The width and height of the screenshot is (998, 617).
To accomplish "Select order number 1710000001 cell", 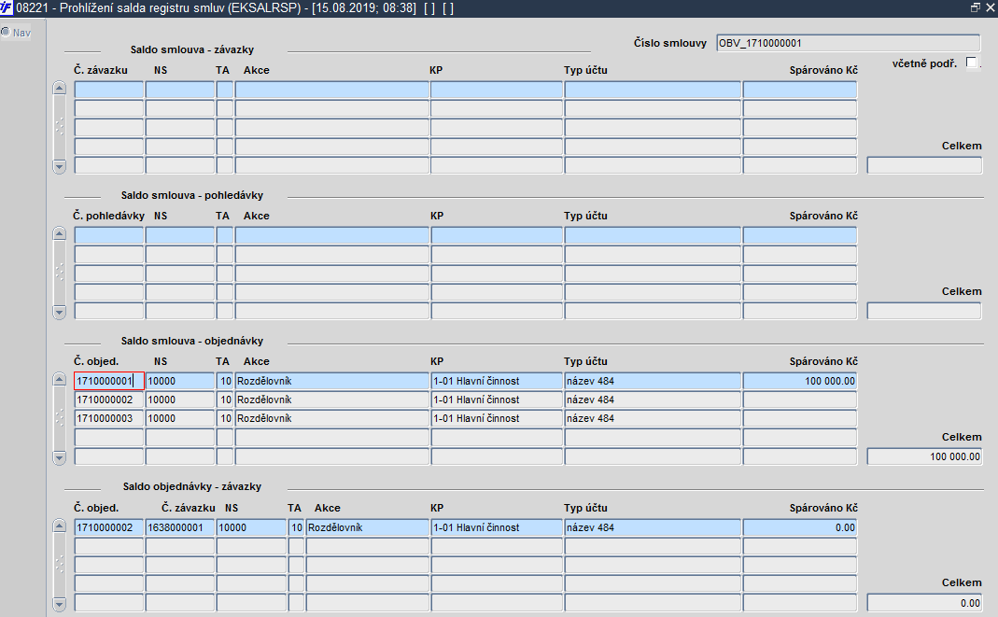I will pyautogui.click(x=109, y=381).
